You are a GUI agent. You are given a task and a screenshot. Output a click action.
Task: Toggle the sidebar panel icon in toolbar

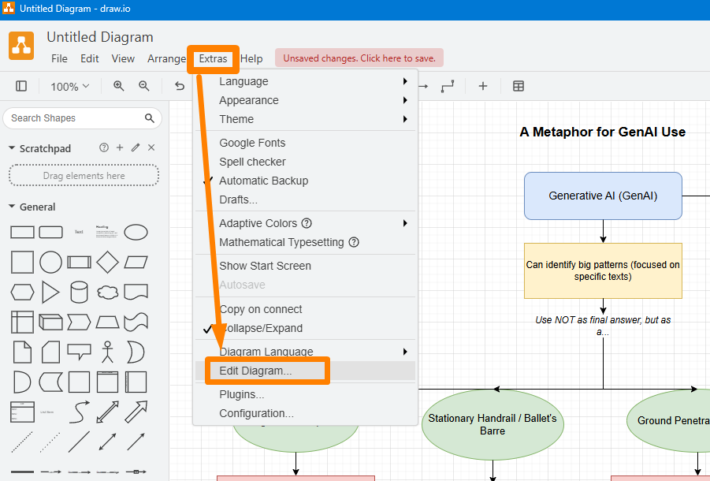pos(21,86)
